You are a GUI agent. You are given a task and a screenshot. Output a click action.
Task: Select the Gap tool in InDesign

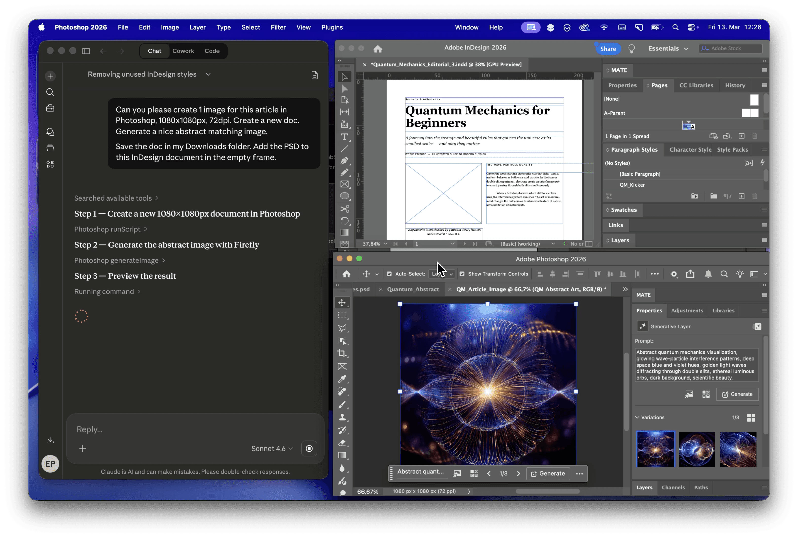point(344,112)
